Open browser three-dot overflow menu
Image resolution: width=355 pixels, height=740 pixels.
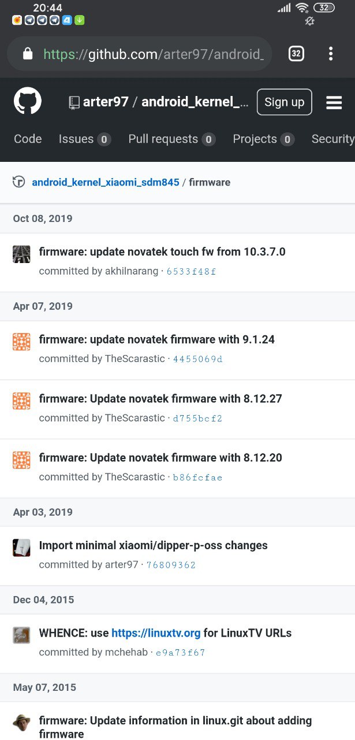[331, 54]
